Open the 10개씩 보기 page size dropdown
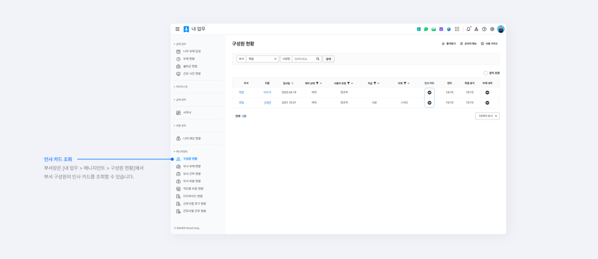The image size is (598, 259). [488, 116]
